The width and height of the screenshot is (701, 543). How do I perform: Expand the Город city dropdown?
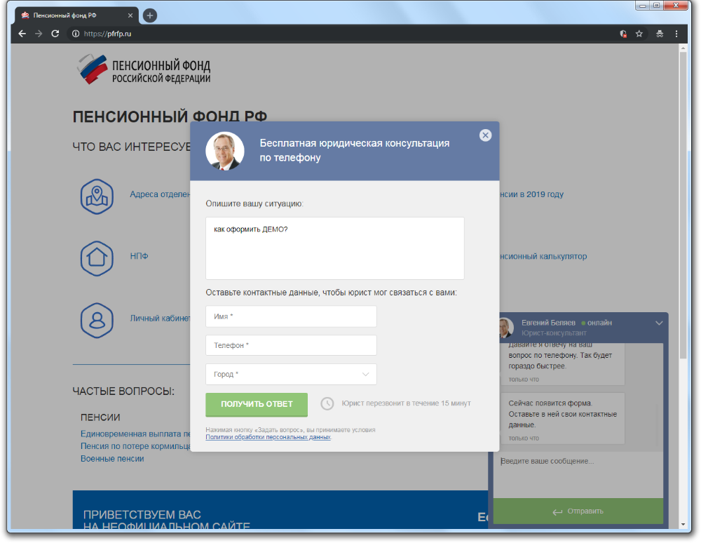tap(291, 375)
